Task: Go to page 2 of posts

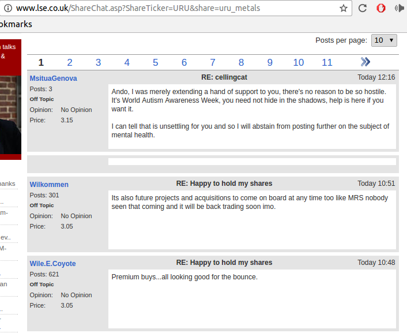Action: [70, 62]
